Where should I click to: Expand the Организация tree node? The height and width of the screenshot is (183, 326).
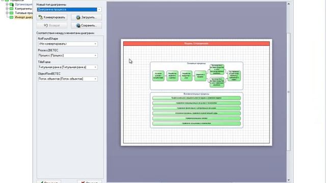pyautogui.click(x=7, y=4)
